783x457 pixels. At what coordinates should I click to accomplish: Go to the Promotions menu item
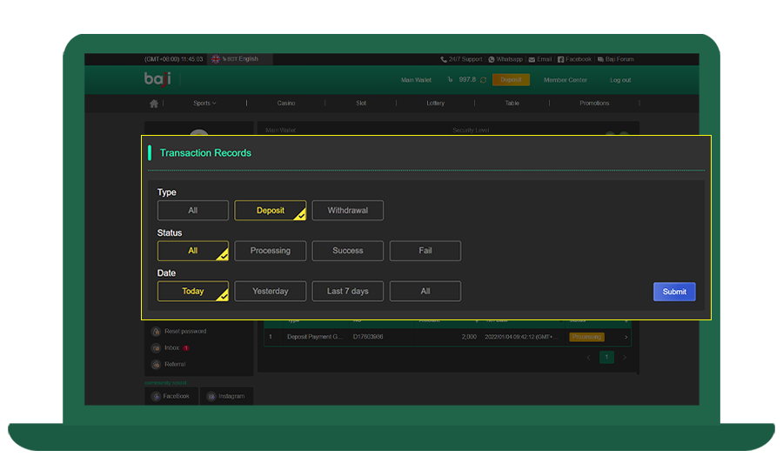point(594,104)
